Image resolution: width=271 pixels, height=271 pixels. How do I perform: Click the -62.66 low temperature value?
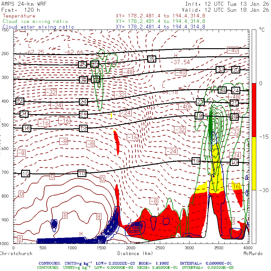pyautogui.click(x=74, y=52)
